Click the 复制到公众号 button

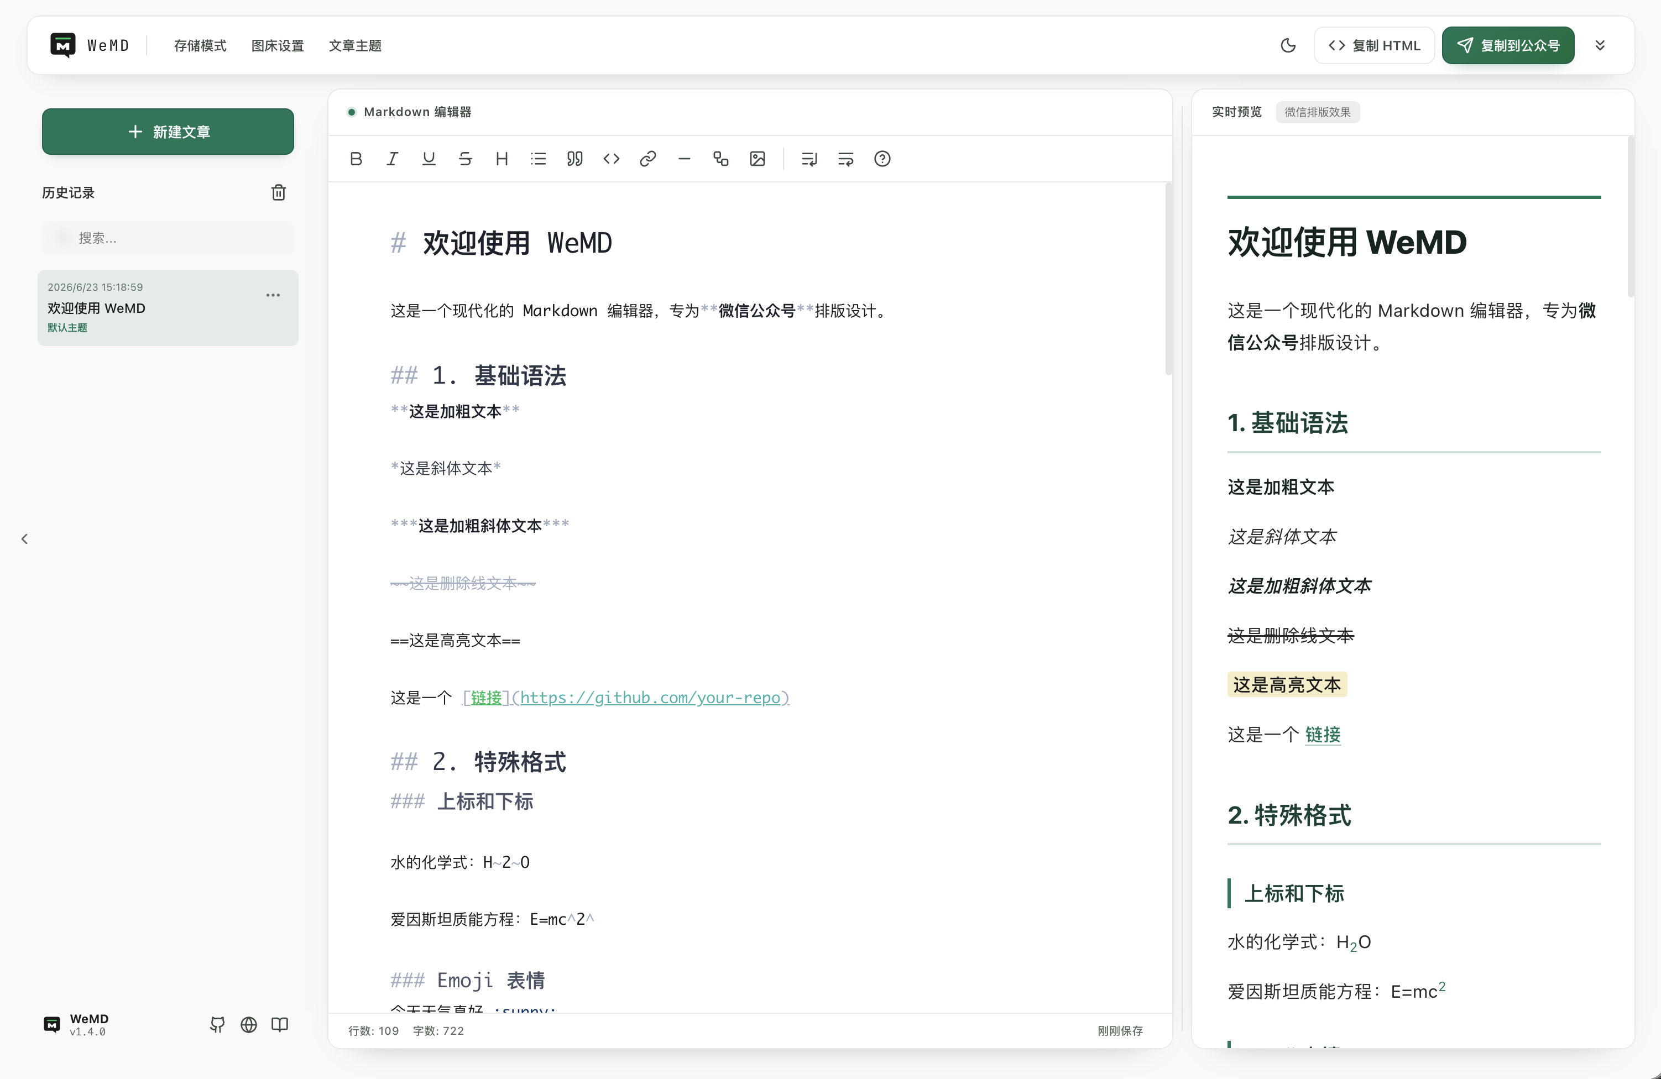(1508, 45)
